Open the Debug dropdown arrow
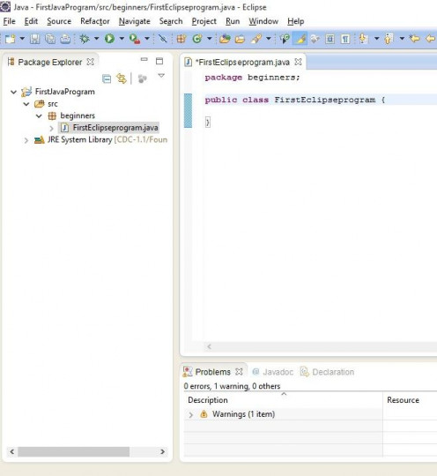Image resolution: width=437 pixels, height=476 pixels. pyautogui.click(x=97, y=39)
